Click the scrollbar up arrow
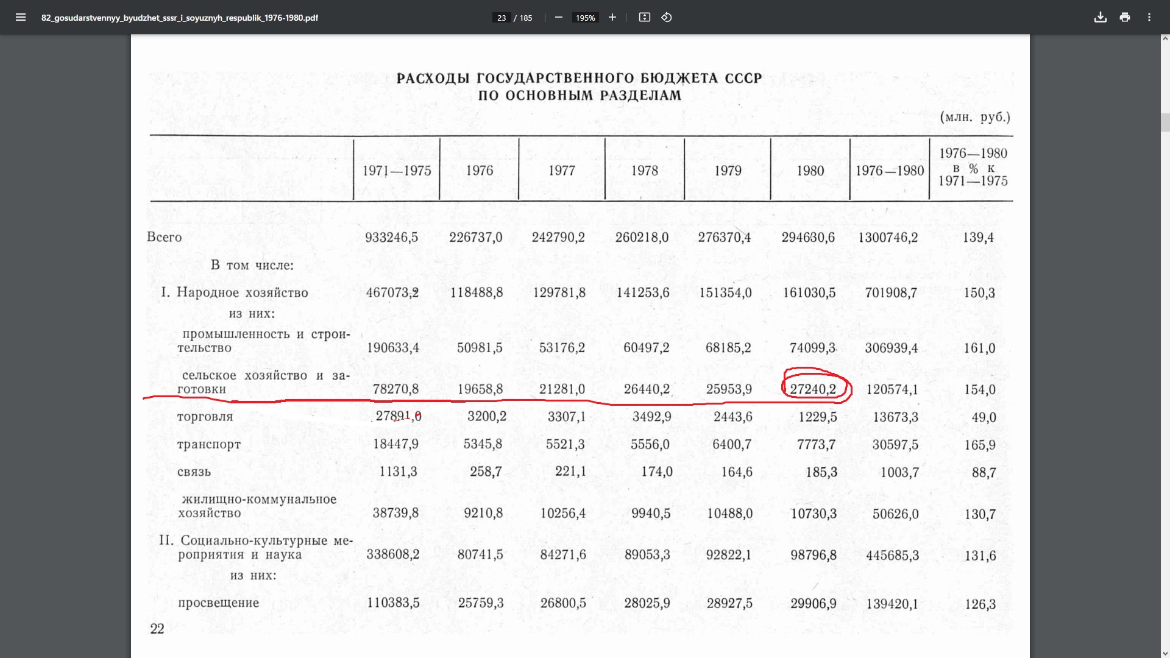Screen dimensions: 1170x658 [x=1165, y=39]
